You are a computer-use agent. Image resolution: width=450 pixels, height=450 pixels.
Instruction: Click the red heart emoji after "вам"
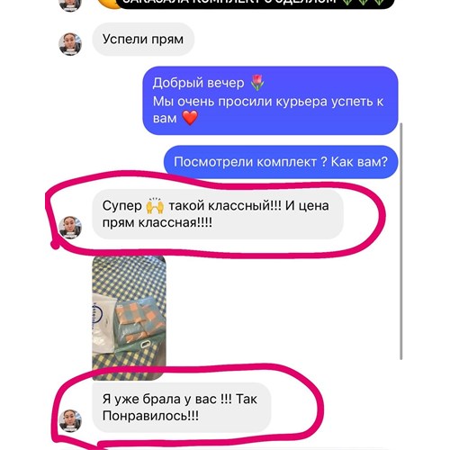(x=190, y=118)
